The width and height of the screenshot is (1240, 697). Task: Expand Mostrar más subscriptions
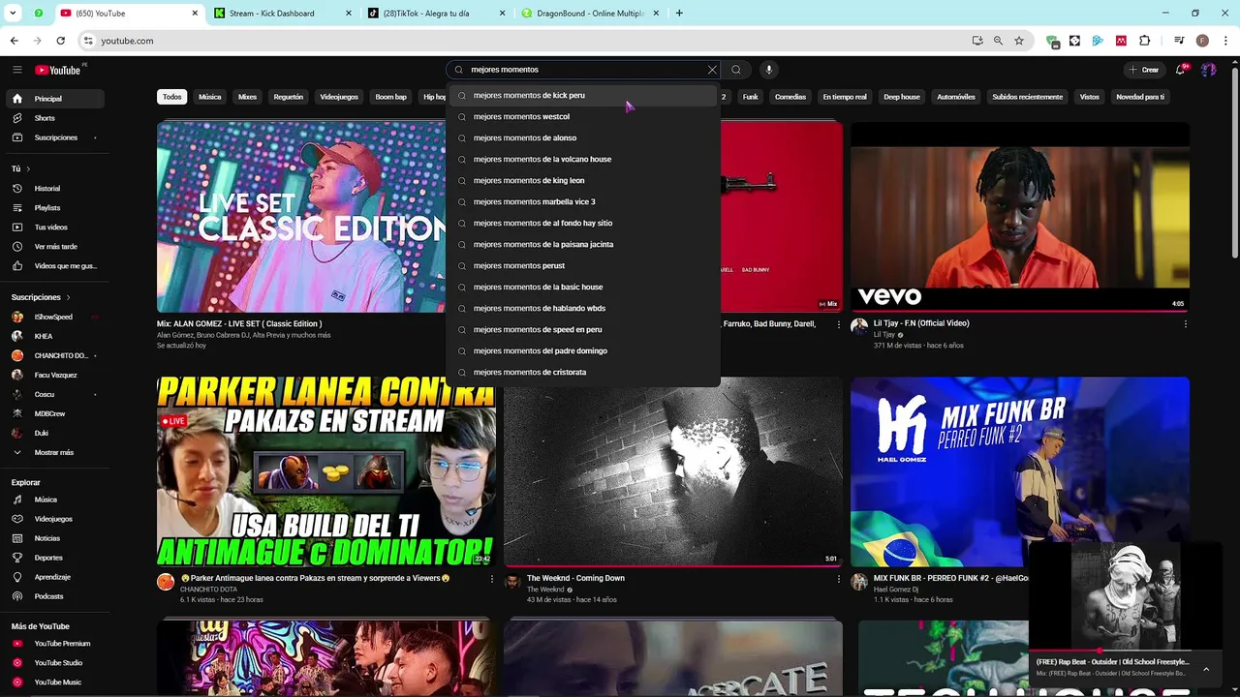[53, 453]
